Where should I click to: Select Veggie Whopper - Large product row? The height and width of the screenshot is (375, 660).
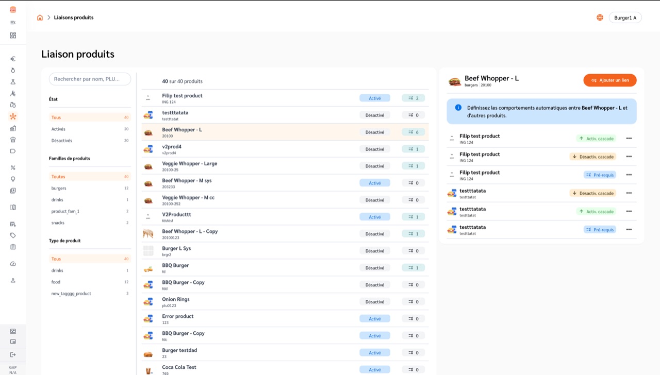coord(285,166)
